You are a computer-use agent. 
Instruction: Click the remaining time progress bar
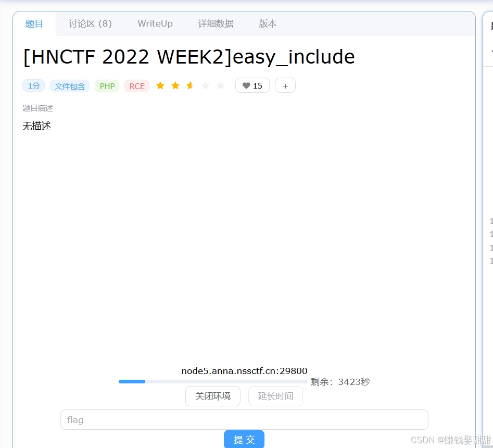pyautogui.click(x=213, y=382)
